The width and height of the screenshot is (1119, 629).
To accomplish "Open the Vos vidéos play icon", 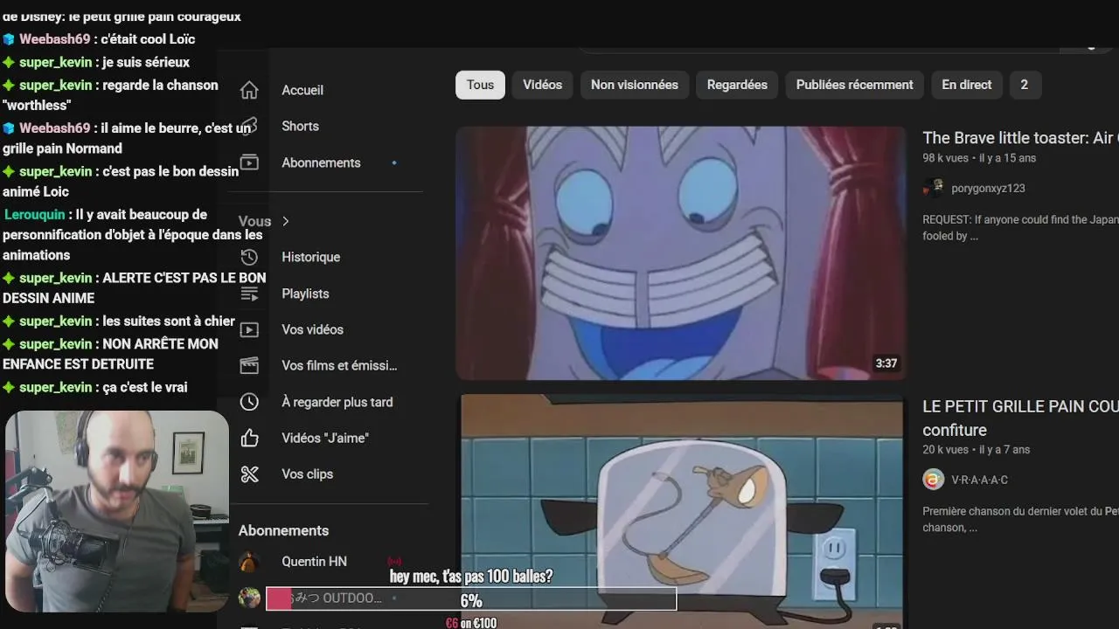I will pyautogui.click(x=249, y=329).
